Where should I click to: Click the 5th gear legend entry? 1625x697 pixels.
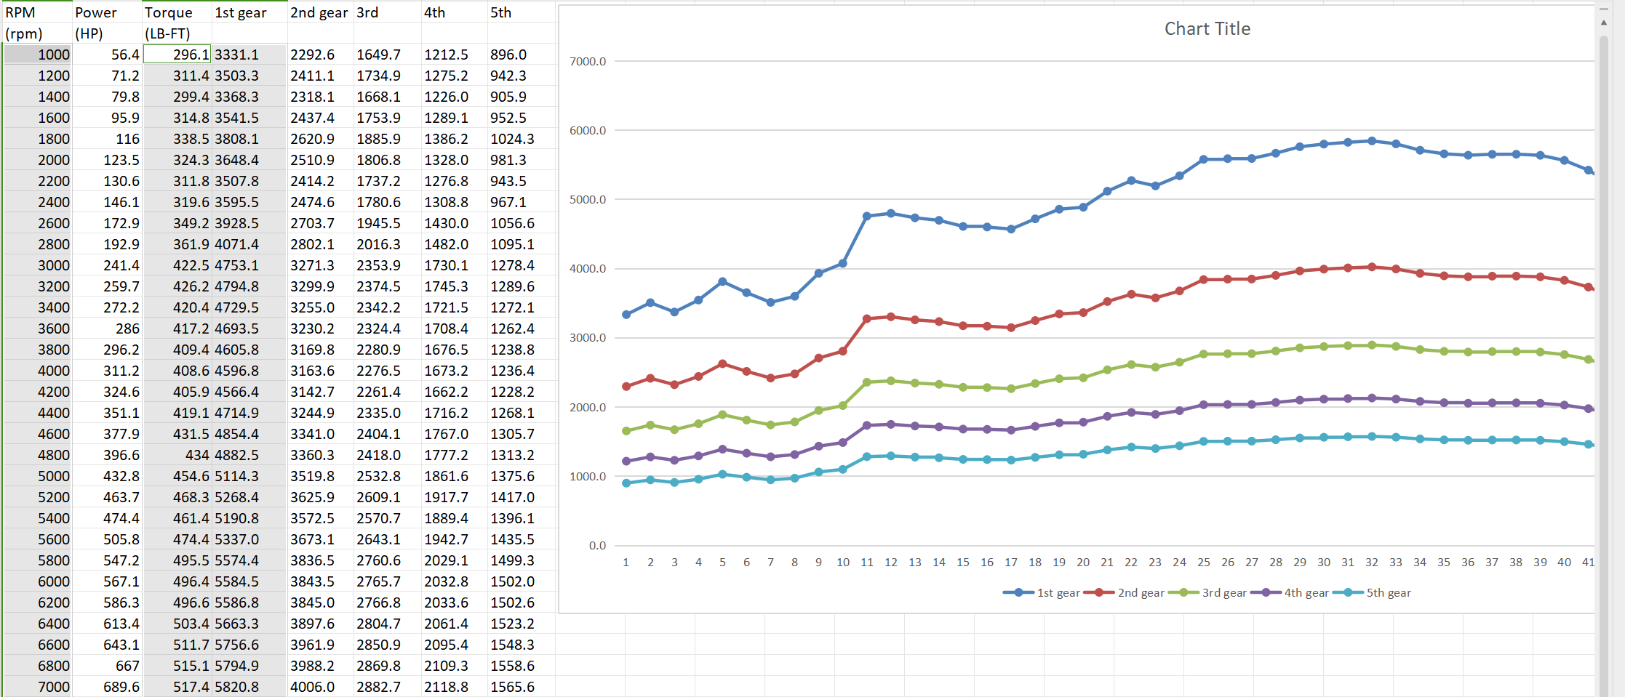(x=1373, y=593)
